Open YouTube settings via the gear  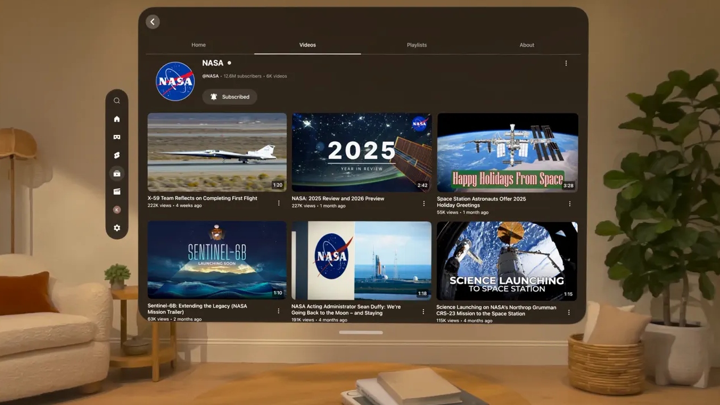tap(117, 228)
